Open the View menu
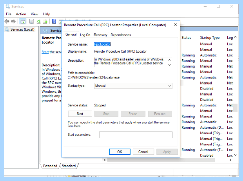The height and width of the screenshot is (181, 243). coord(34,14)
